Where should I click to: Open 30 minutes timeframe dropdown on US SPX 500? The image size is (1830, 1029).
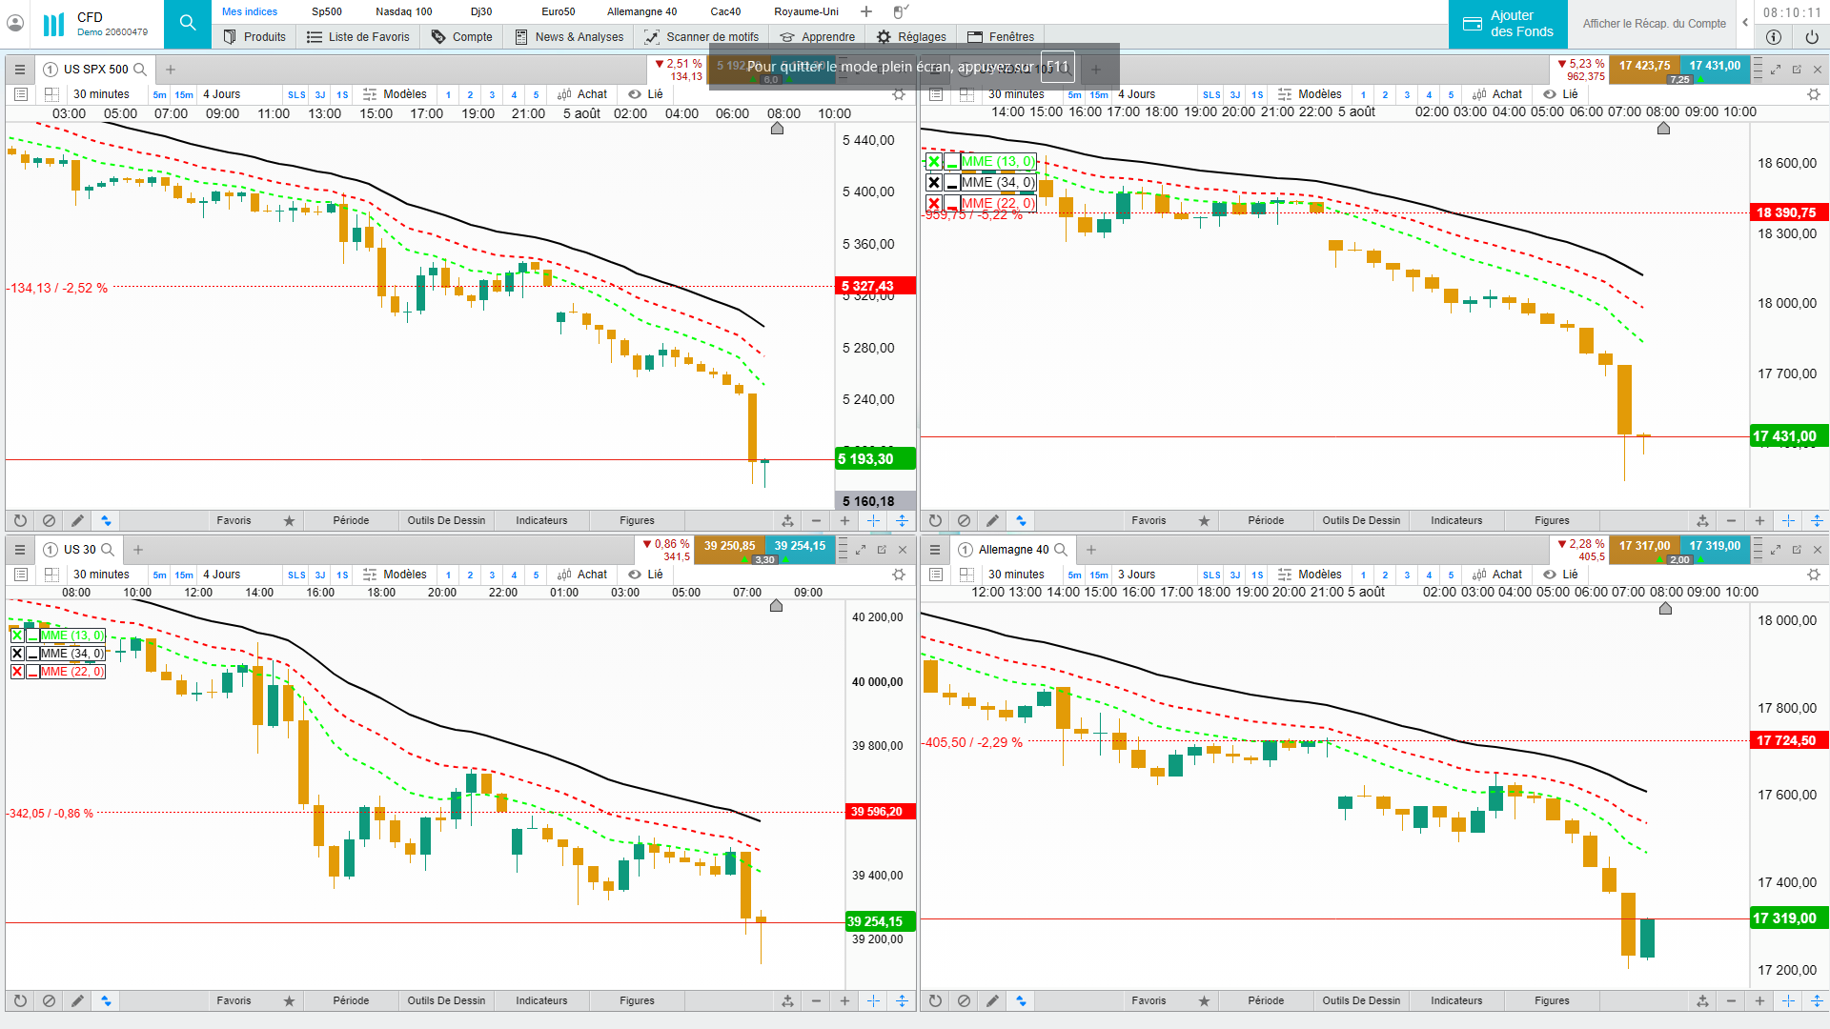click(101, 94)
